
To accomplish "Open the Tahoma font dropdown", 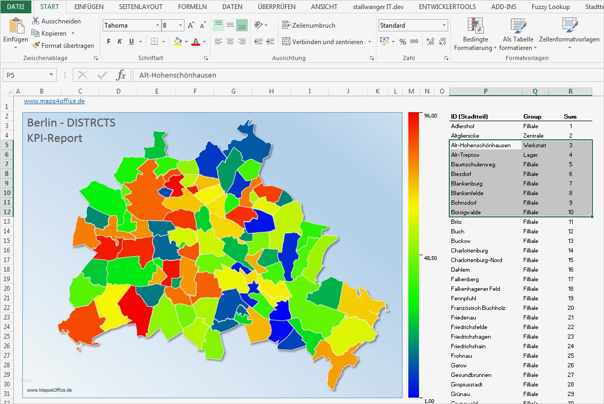I will click(157, 25).
